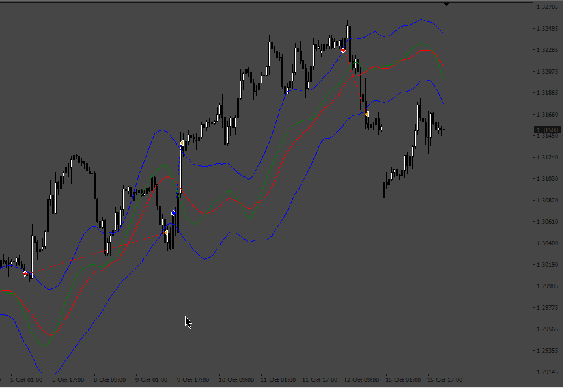Screen dimensions: 564x388
Task: Click the orange close arrow below the blue buy marker
Action: coord(166,233)
